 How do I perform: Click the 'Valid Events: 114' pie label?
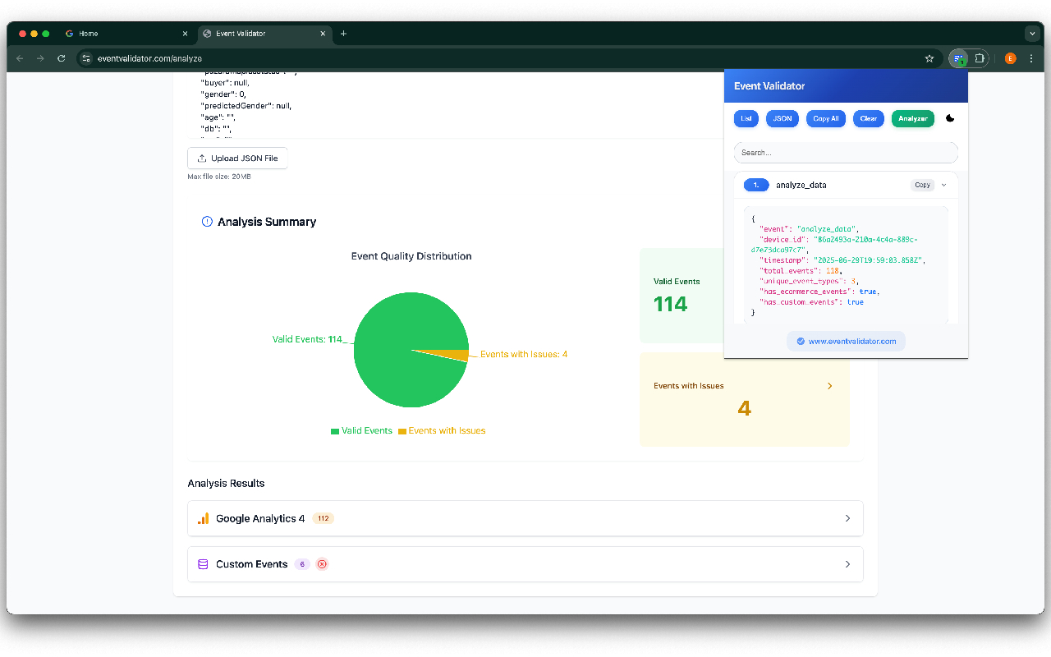pyautogui.click(x=308, y=339)
